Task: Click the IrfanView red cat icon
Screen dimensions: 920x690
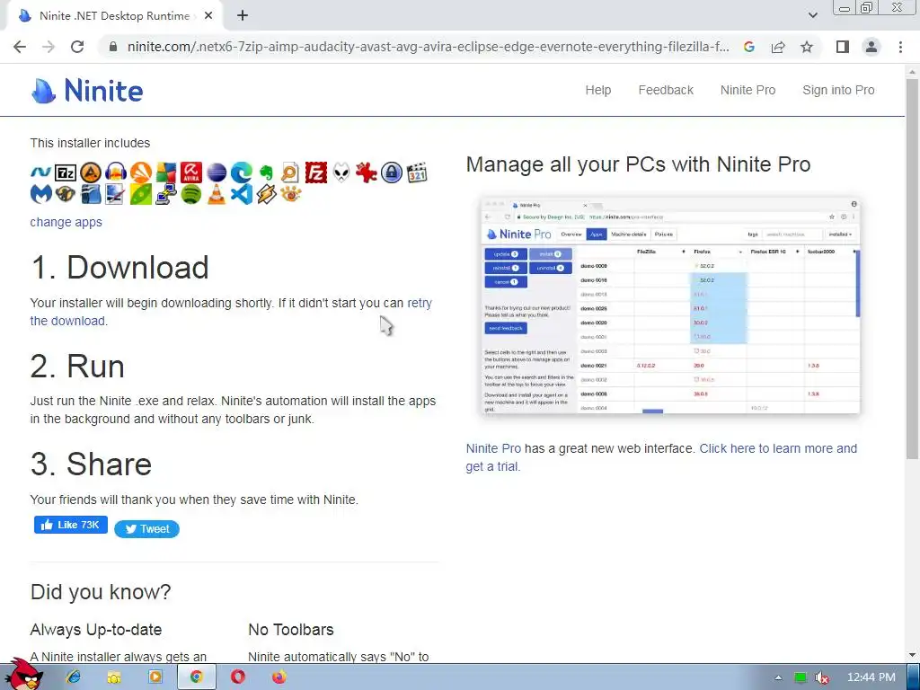Action: [x=367, y=172]
